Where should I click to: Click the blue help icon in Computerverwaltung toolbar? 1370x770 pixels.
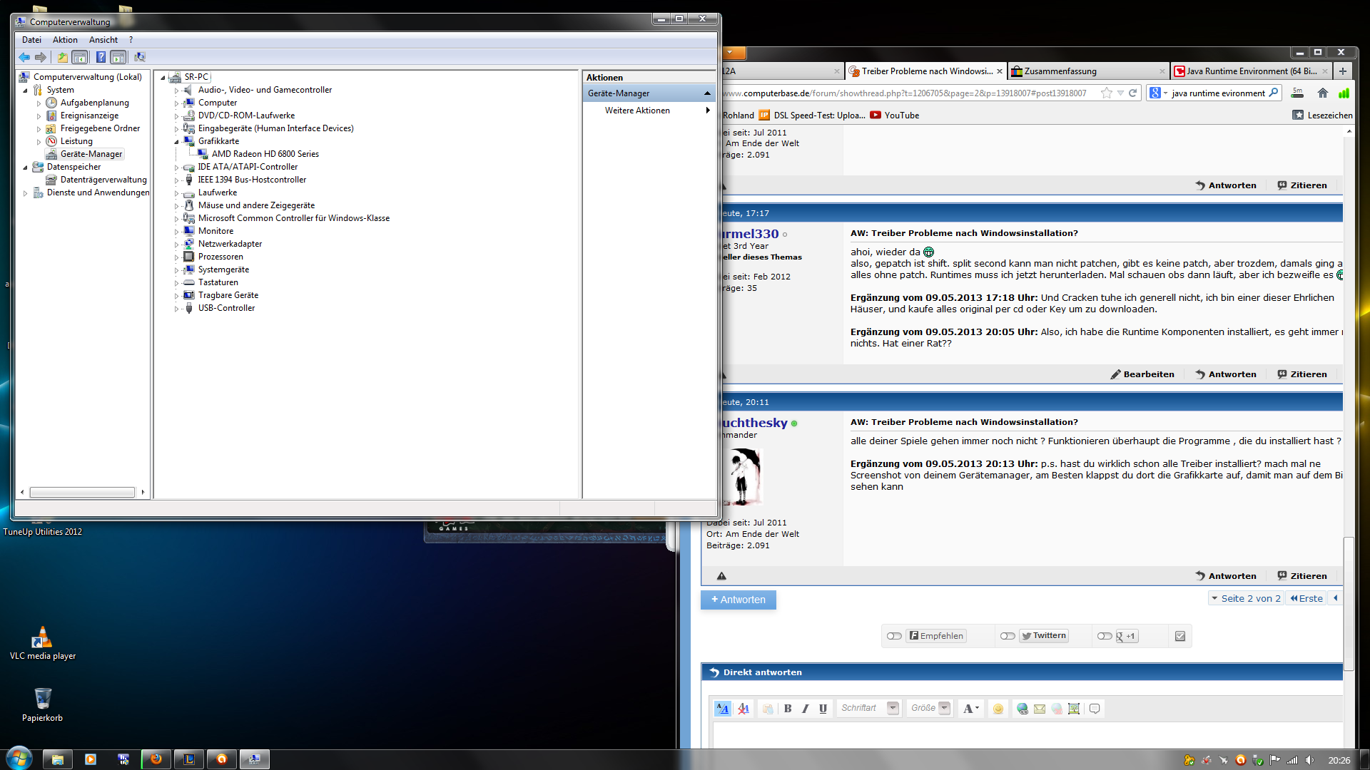(x=101, y=57)
